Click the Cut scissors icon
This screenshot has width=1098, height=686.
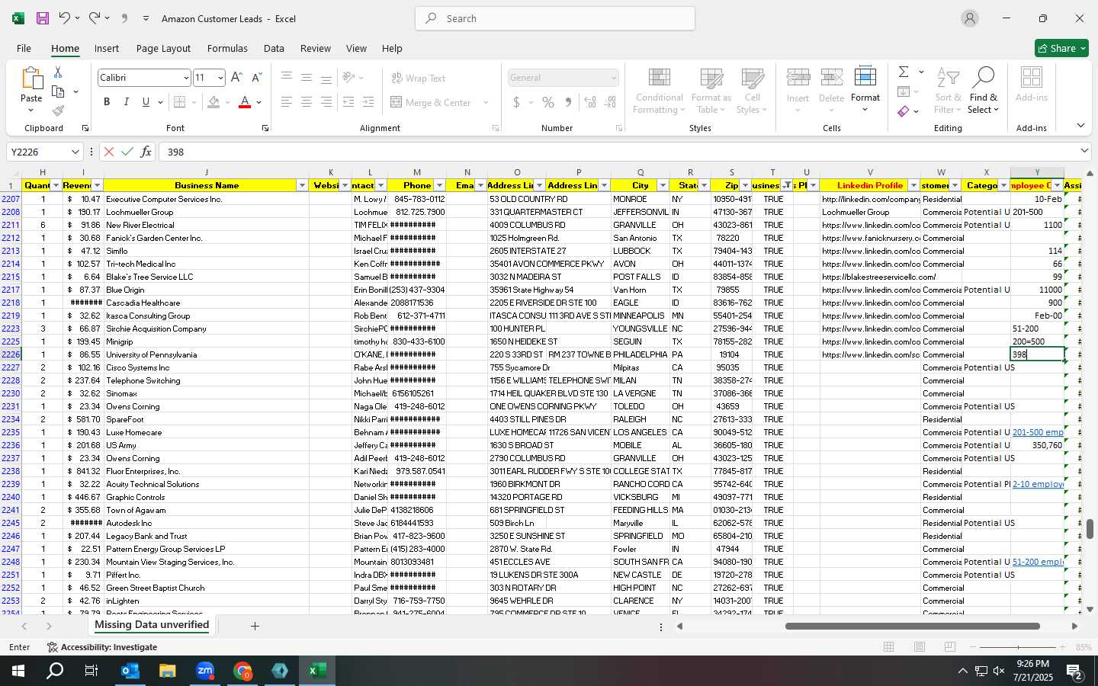coord(58,72)
